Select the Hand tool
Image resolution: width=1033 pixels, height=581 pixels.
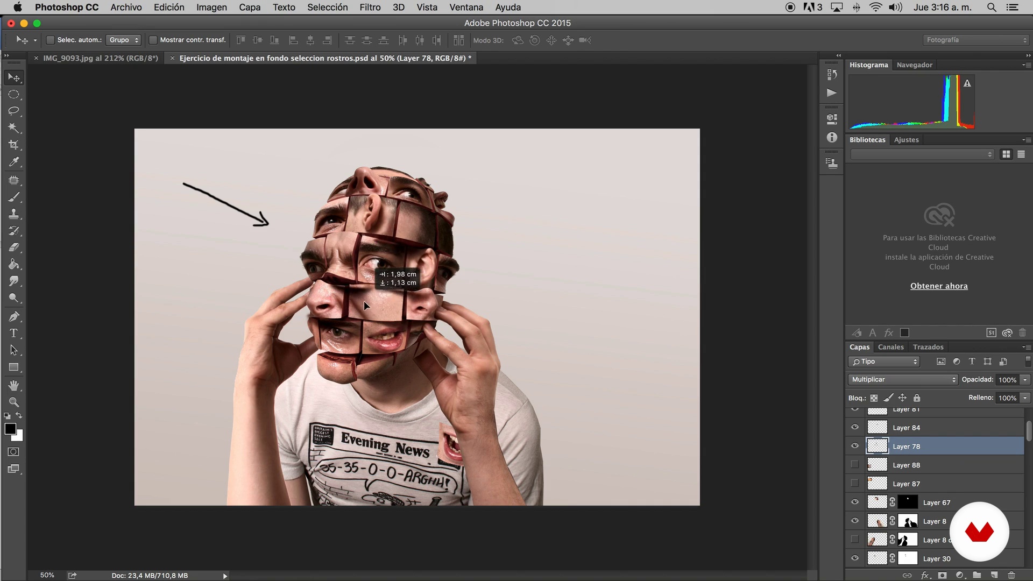click(14, 385)
